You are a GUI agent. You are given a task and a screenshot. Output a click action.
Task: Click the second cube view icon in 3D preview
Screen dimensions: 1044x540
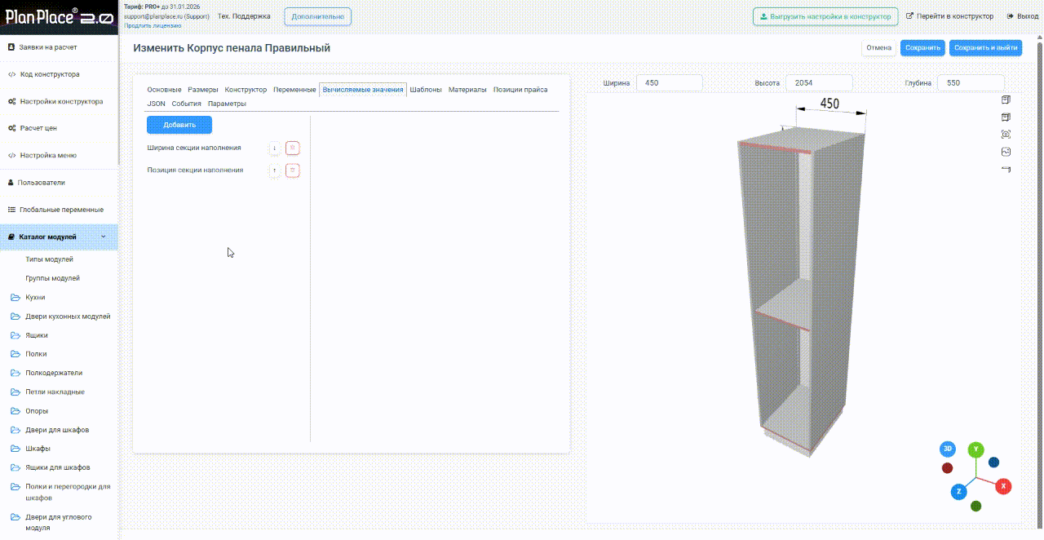click(x=1006, y=117)
